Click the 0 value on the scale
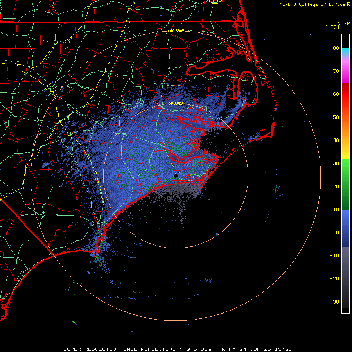The height and width of the screenshot is (352, 352). [x=337, y=233]
